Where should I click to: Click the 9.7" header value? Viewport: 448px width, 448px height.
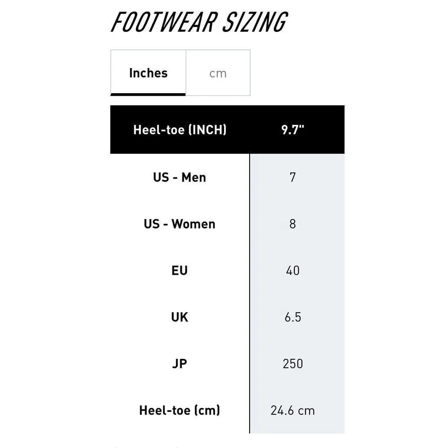click(293, 130)
